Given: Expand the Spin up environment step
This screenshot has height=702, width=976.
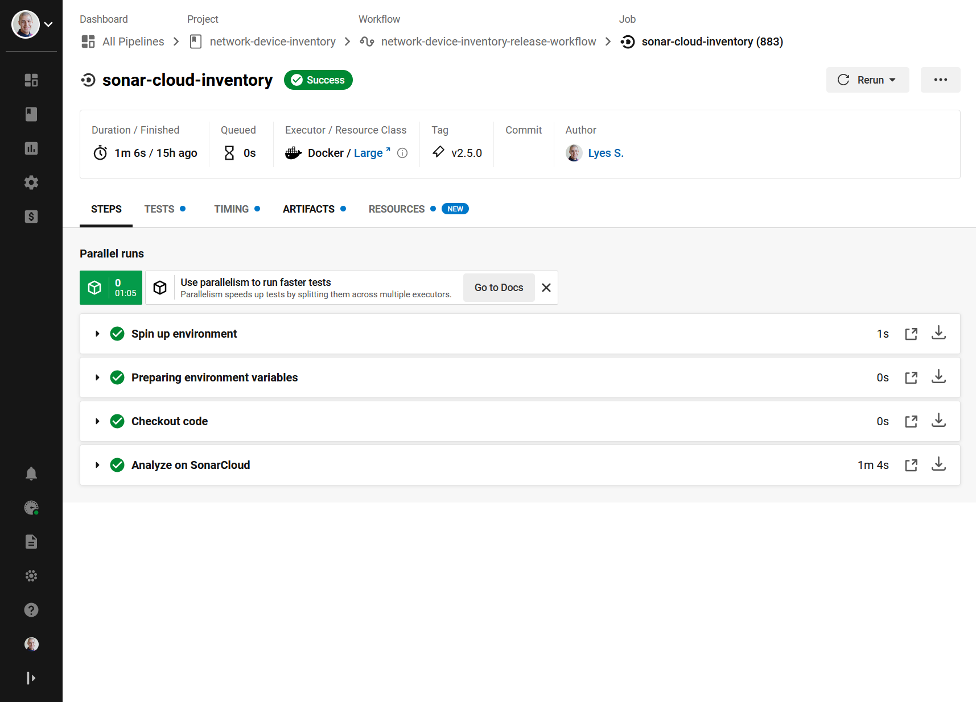Looking at the screenshot, I should click(97, 334).
